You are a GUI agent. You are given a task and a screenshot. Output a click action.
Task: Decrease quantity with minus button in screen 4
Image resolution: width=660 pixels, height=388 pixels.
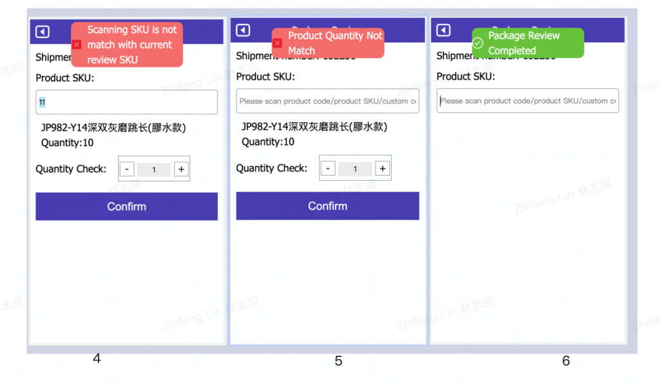pos(127,169)
